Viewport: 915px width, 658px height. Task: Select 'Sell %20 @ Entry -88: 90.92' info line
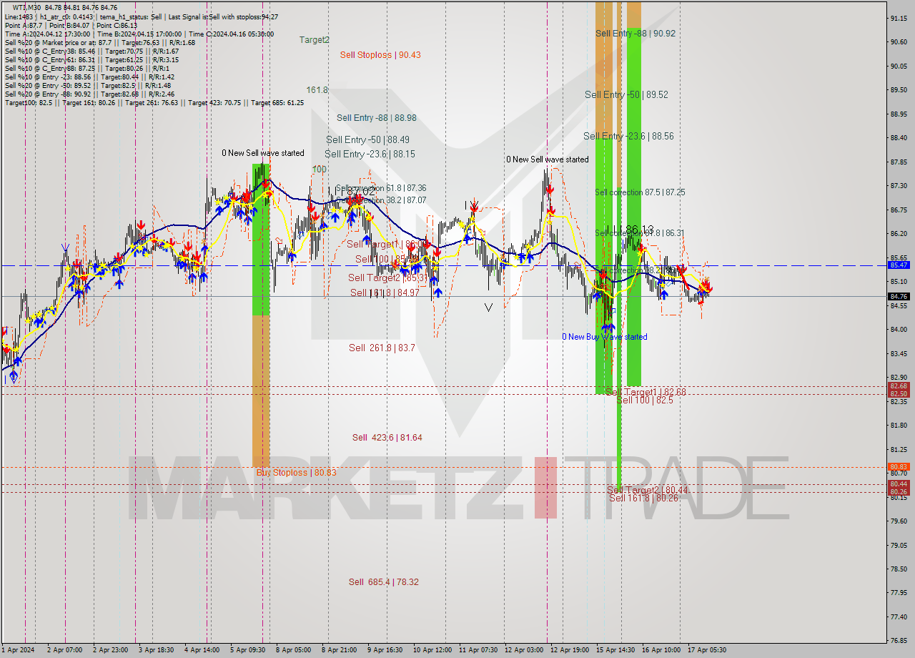pyautogui.click(x=89, y=94)
